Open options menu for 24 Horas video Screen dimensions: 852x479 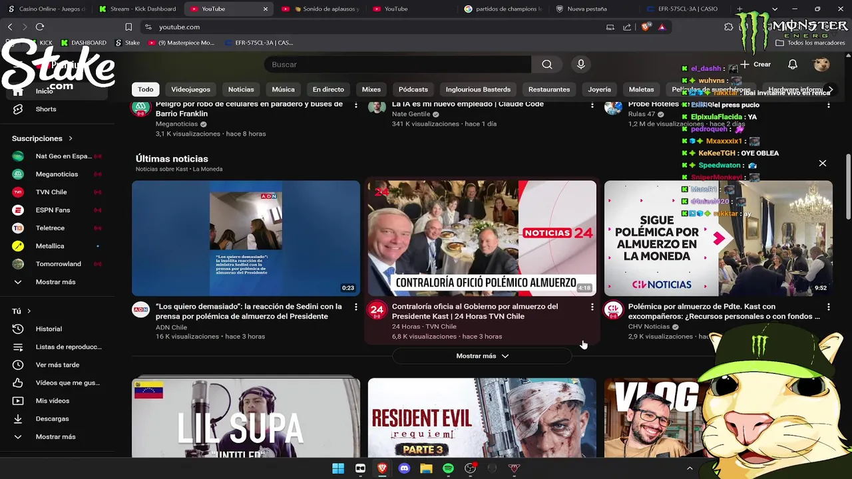(x=592, y=307)
